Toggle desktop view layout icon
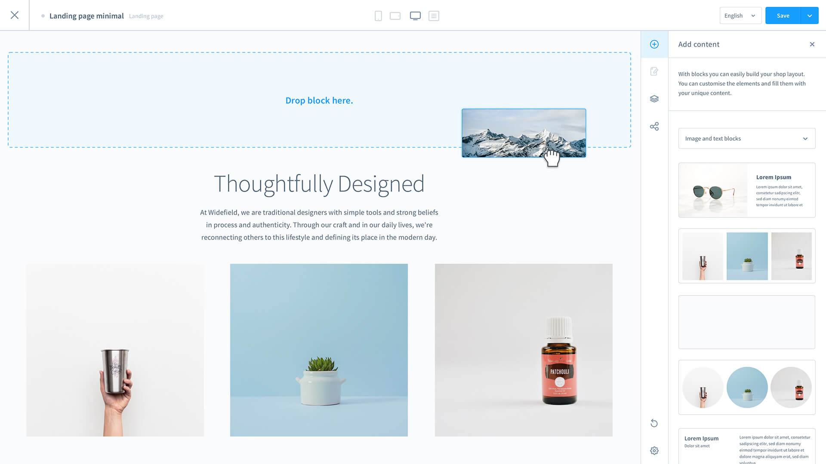 (x=415, y=16)
